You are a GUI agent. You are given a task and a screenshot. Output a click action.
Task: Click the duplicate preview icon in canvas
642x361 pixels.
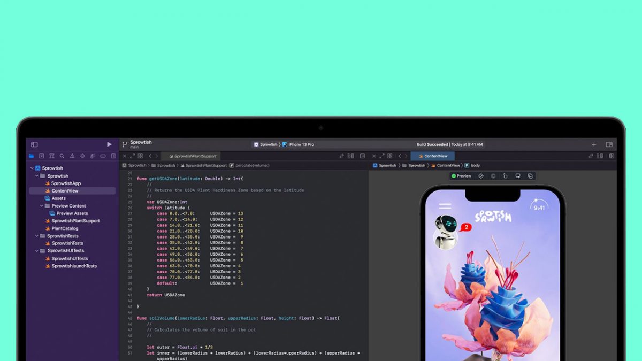coord(530,176)
